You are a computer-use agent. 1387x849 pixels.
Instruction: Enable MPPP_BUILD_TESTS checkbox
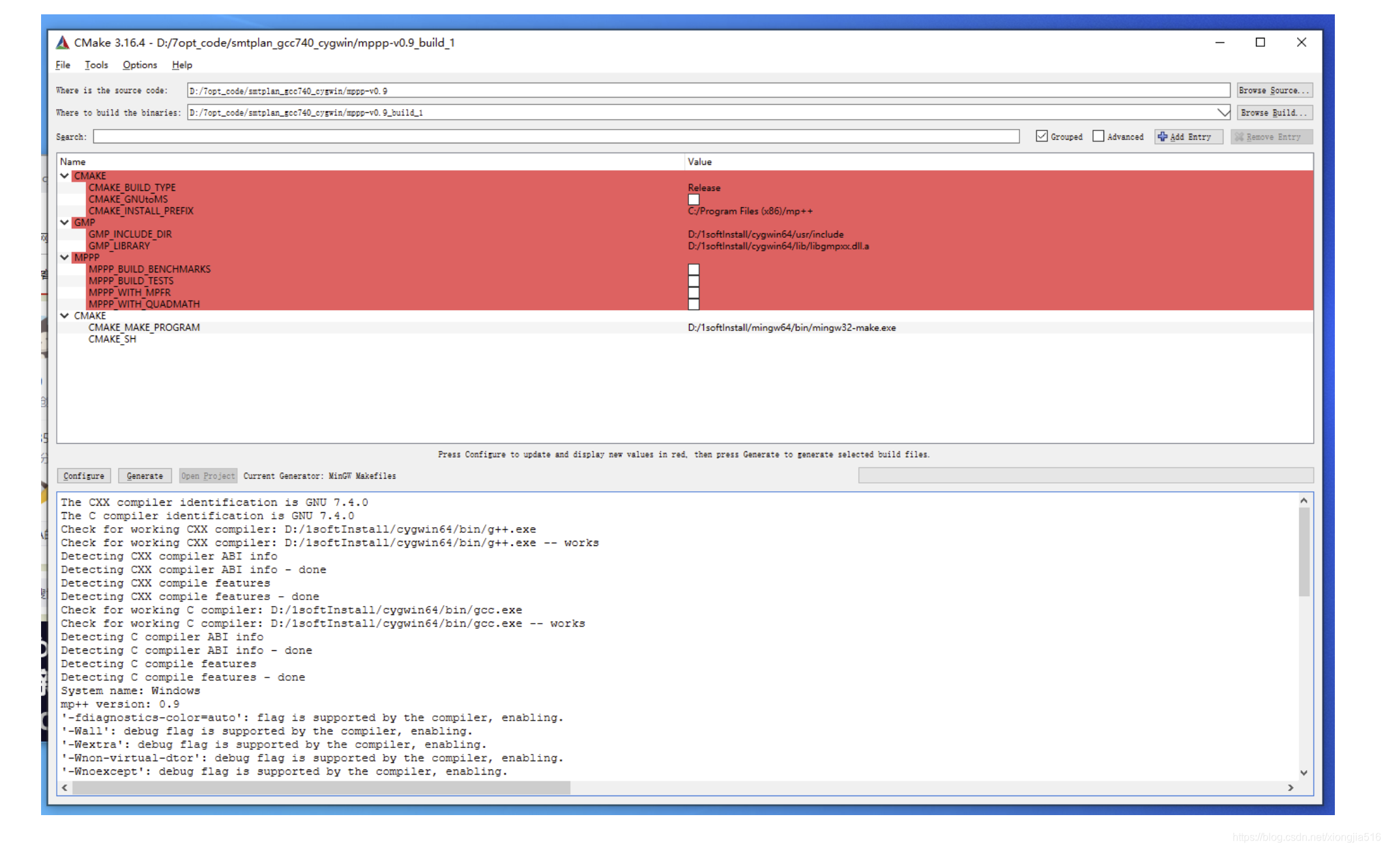pyautogui.click(x=693, y=281)
